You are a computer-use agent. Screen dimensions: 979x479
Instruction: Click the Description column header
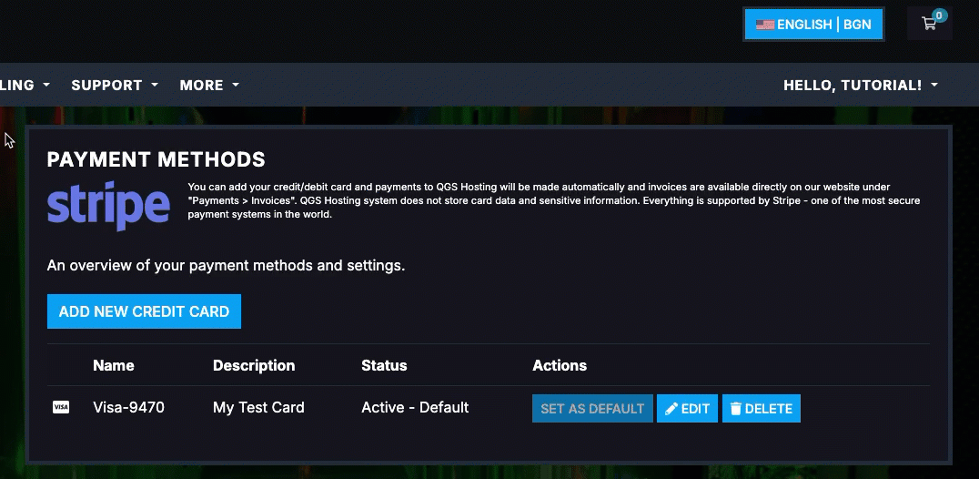pyautogui.click(x=254, y=365)
